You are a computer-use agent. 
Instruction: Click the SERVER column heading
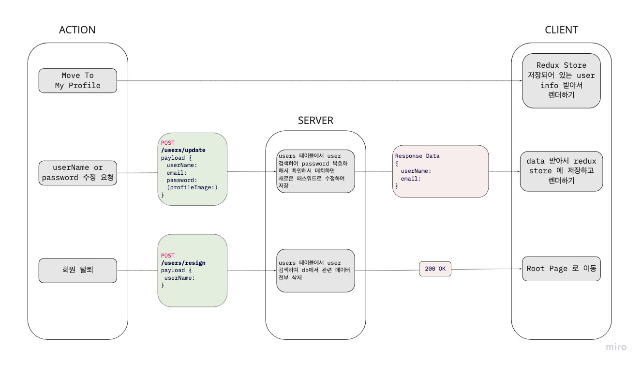pos(315,121)
